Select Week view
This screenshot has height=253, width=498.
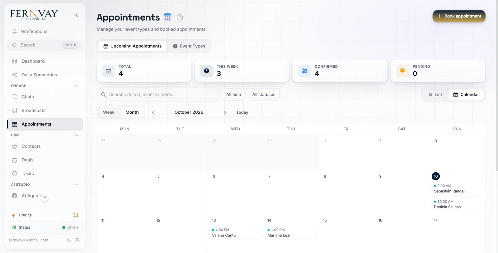pyautogui.click(x=109, y=112)
